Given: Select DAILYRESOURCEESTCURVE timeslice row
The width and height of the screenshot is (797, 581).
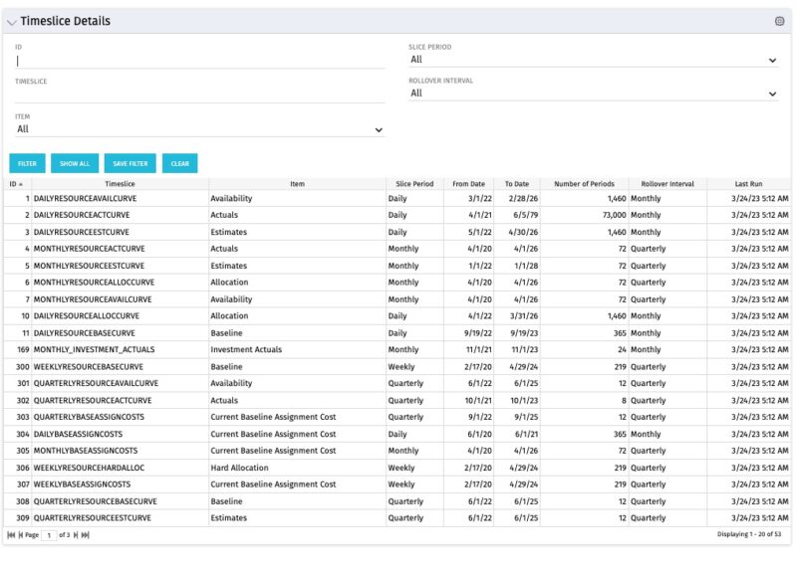Looking at the screenshot, I should tap(397, 232).
